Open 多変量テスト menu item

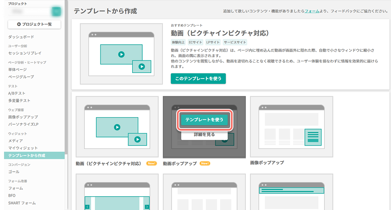[x=19, y=100]
